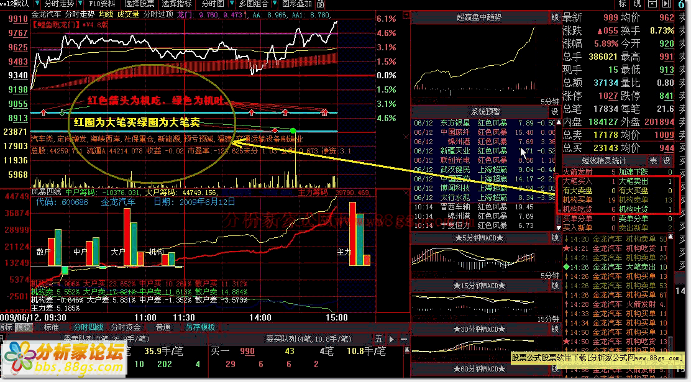The width and height of the screenshot is (691, 382).
Task: Click the lock icon in the top toolbar
Action: [x=321, y=4]
